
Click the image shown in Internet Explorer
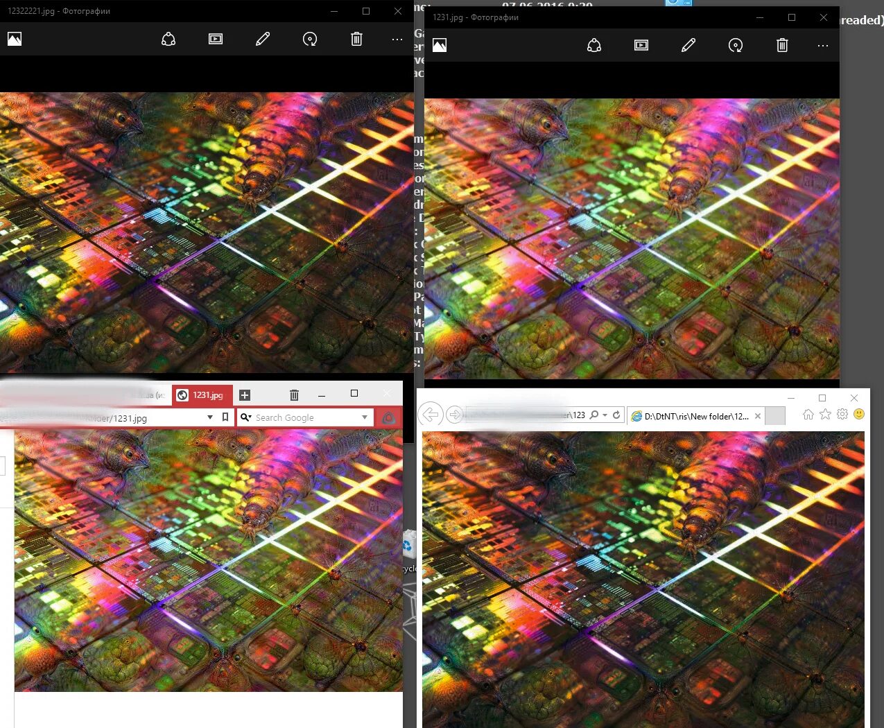pos(643,580)
